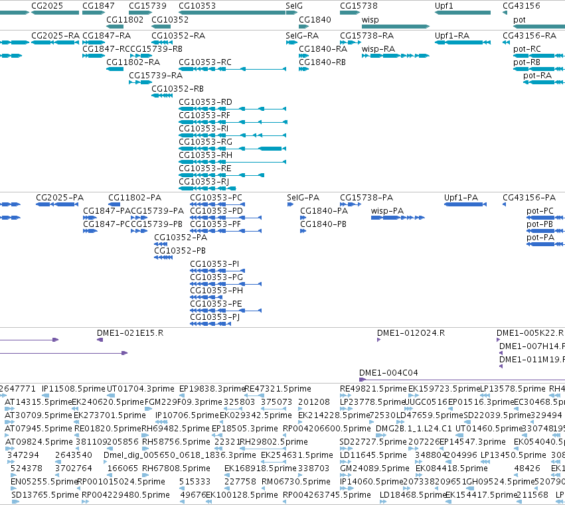
Task: Select EST IP11508.5prime
Action: [x=45, y=396]
